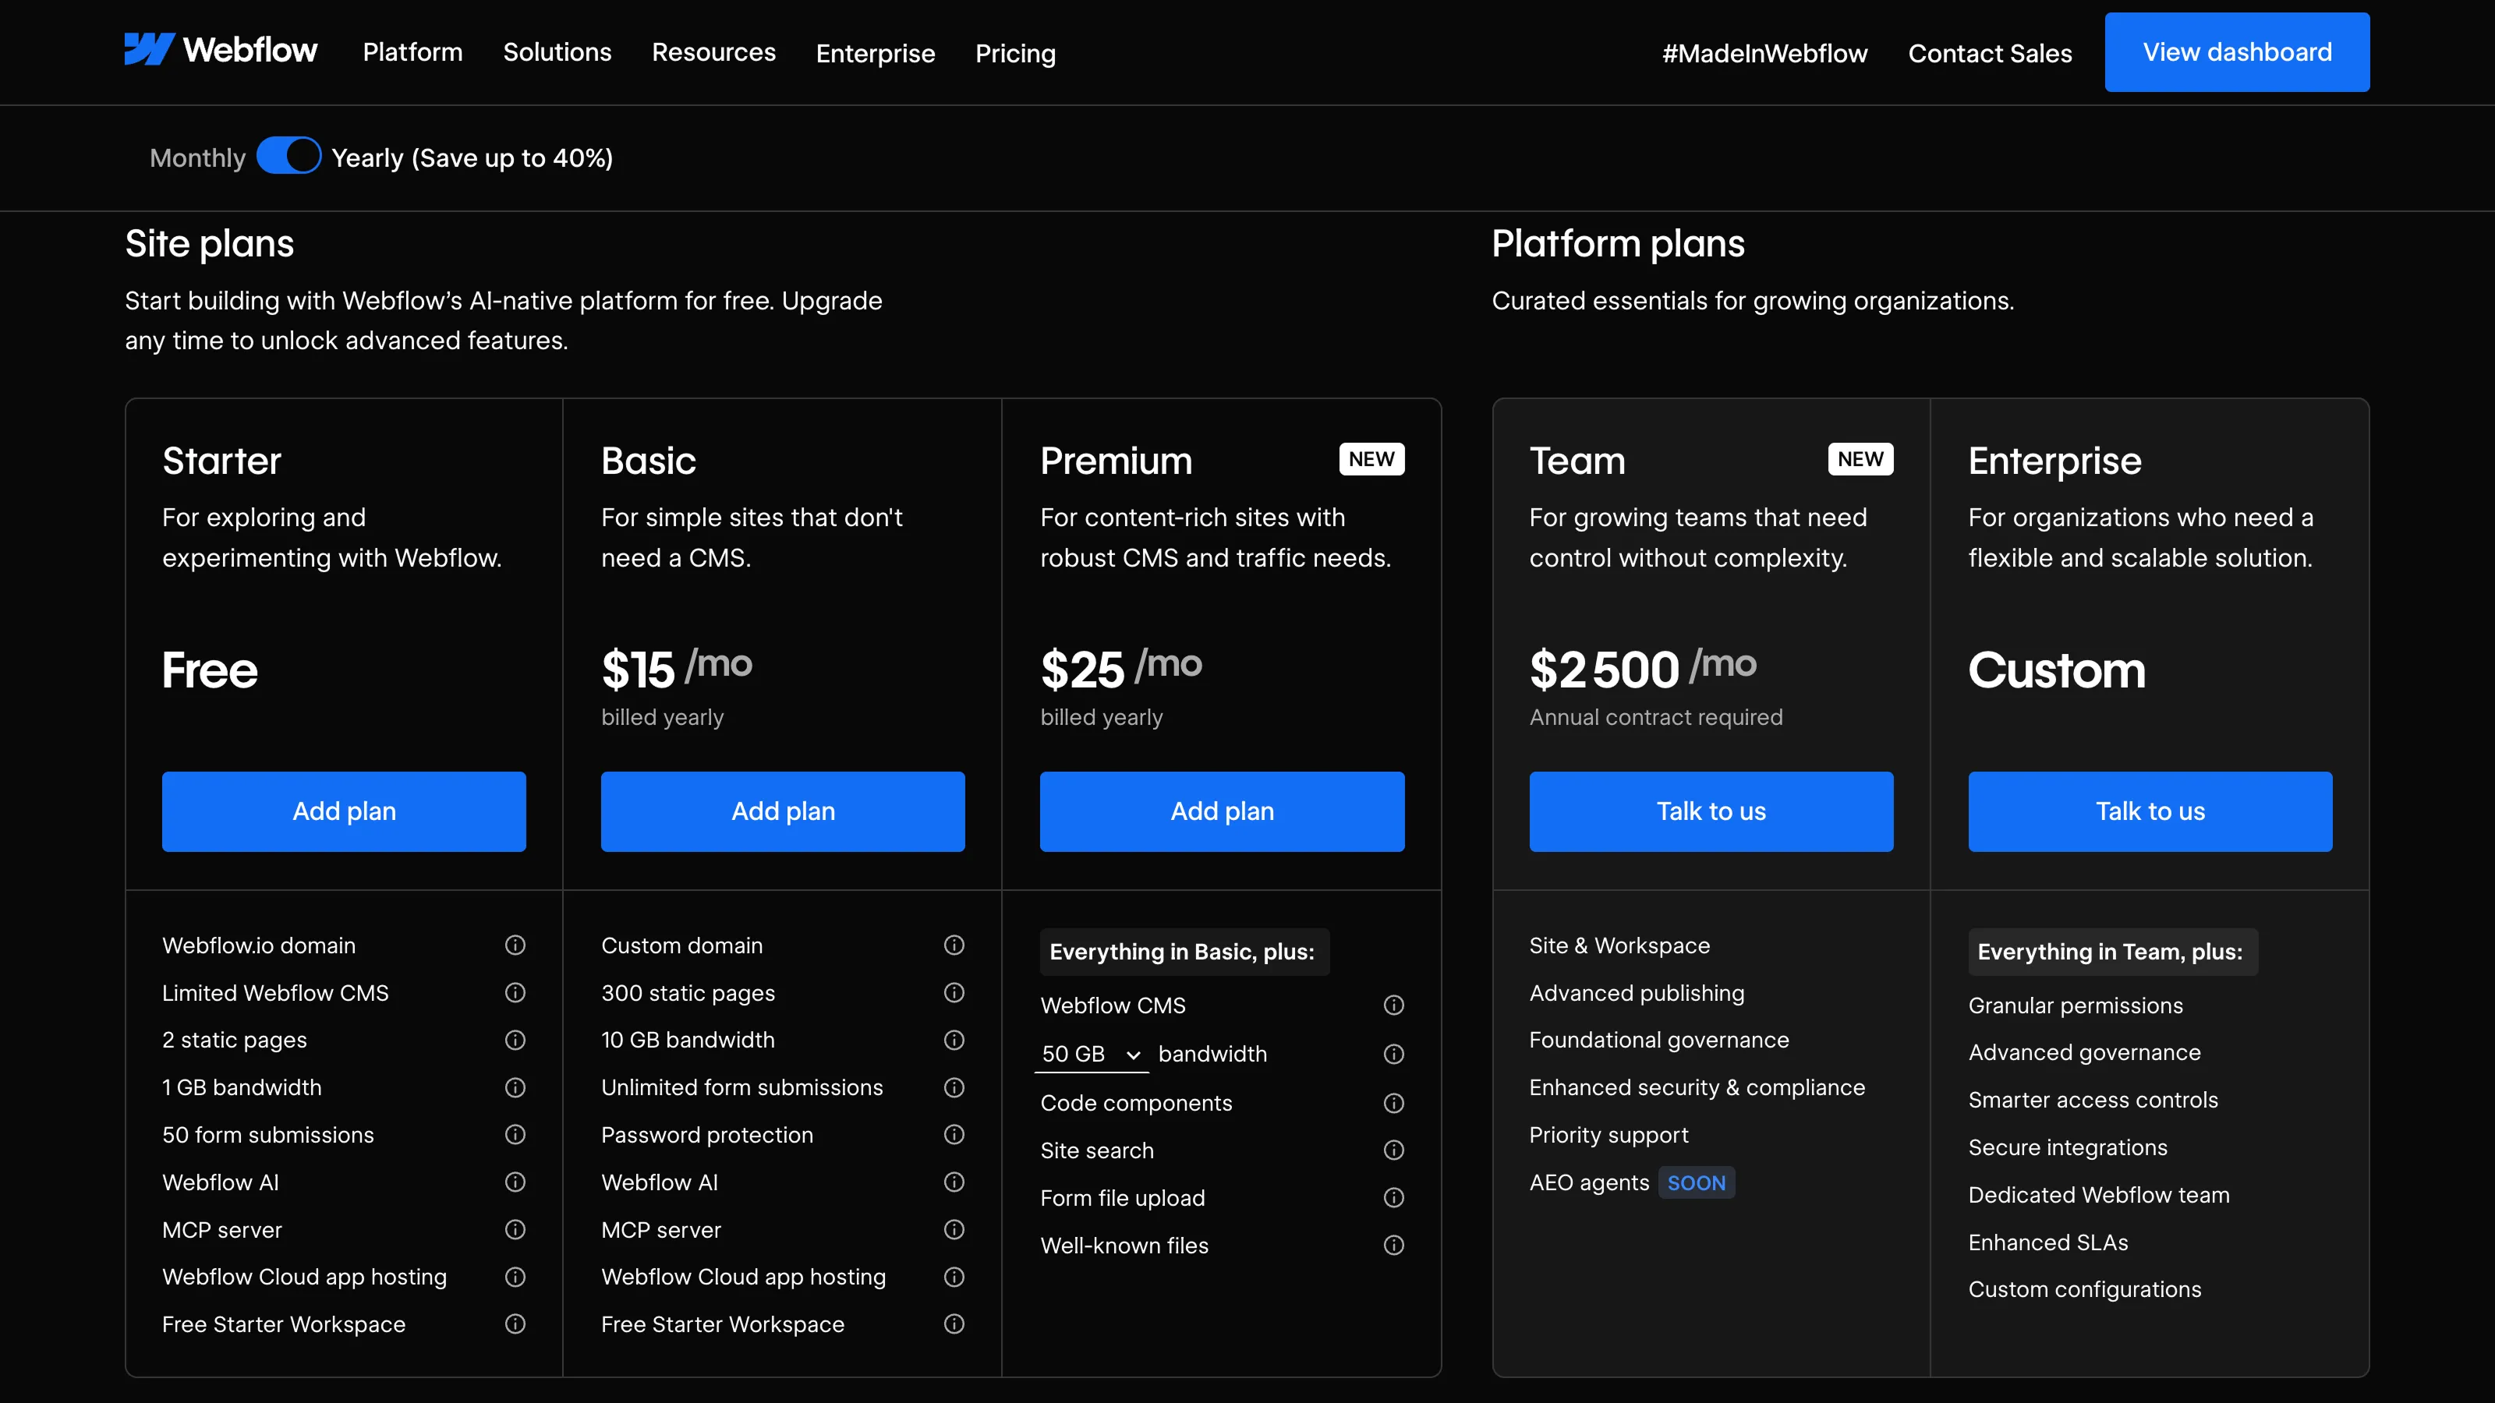
Task: Show info for 300 static pages
Action: 954,992
